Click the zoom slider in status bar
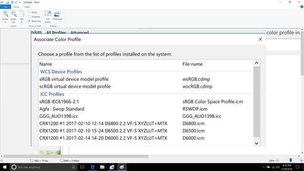 tap(290, 160)
